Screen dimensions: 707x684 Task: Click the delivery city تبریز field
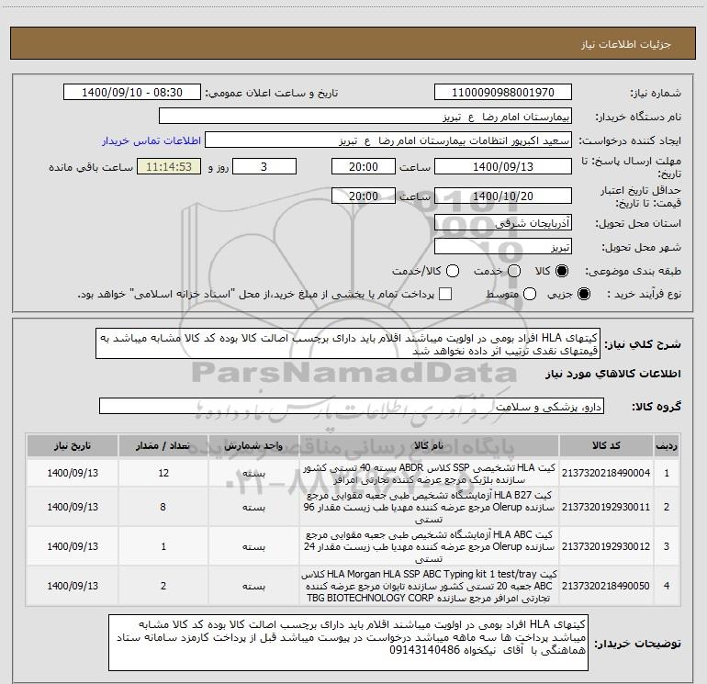tap(503, 247)
